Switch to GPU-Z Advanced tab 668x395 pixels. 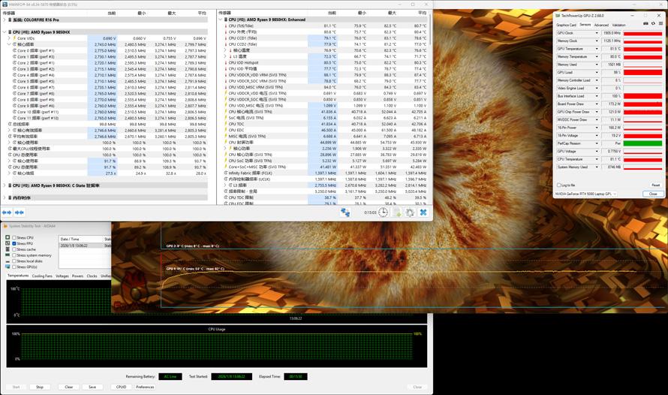pos(601,25)
